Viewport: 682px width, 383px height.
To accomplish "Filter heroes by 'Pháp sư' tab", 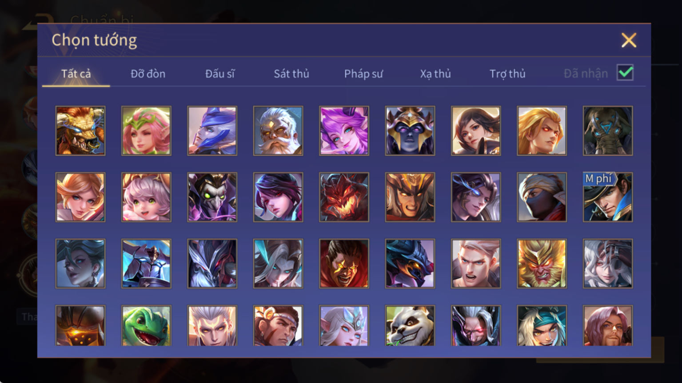I will click(x=363, y=74).
